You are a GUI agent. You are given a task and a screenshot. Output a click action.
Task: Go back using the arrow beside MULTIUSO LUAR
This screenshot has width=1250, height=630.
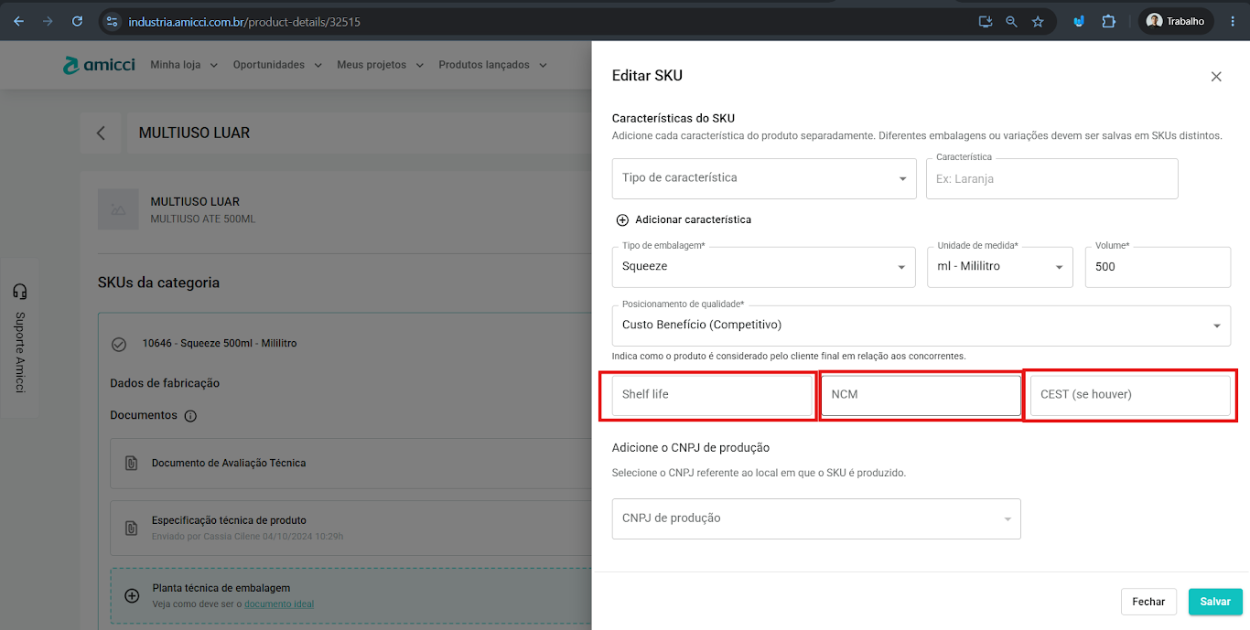coord(101,133)
